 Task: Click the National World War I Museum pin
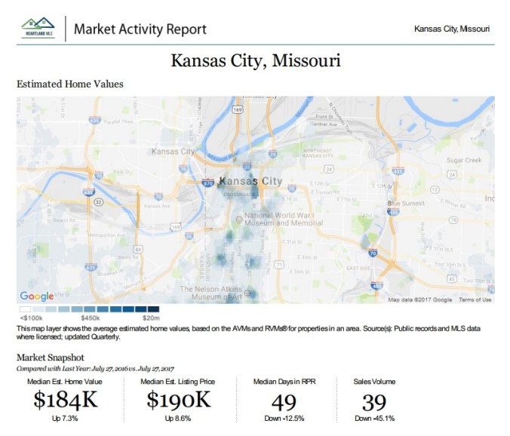(x=239, y=220)
